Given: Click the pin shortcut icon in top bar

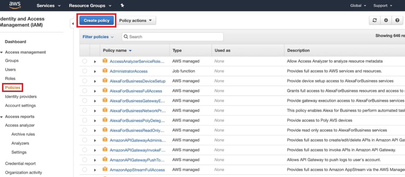Looking at the screenshot, I should [x=122, y=5].
